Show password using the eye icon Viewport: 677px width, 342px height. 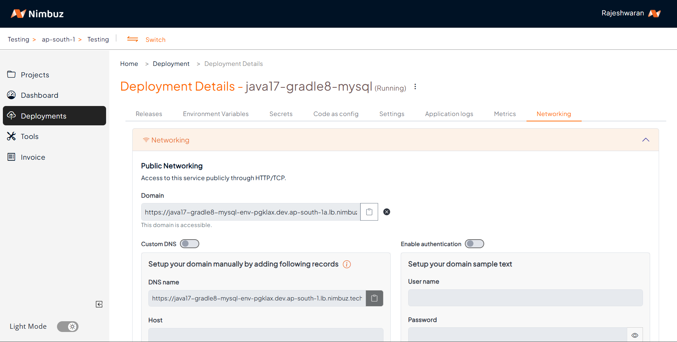(634, 335)
